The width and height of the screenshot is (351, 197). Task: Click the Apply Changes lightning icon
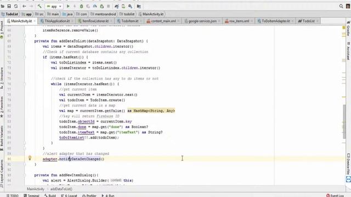(x=75, y=6)
